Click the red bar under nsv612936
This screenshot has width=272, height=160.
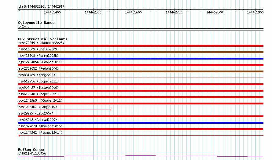141,84
